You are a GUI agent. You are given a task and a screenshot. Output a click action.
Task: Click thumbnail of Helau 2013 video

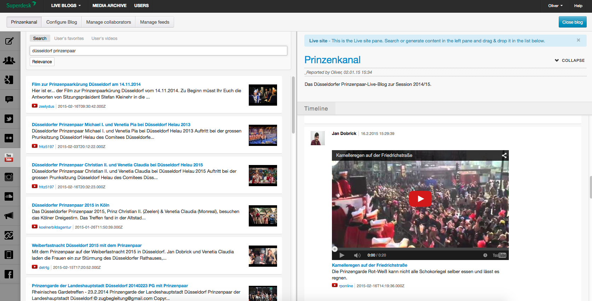pyautogui.click(x=263, y=135)
